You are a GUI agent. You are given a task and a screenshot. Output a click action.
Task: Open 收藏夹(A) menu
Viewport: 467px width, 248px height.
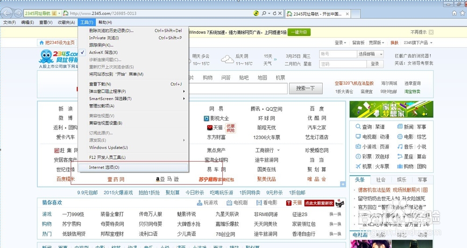coord(66,22)
